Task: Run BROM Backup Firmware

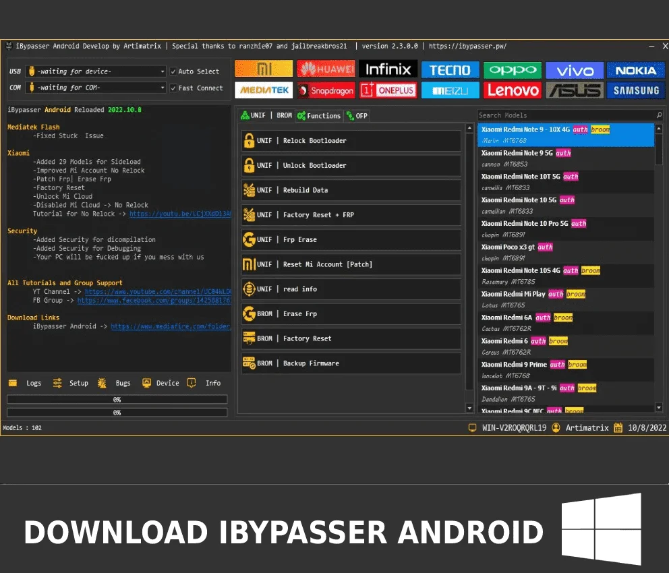Action: point(351,363)
